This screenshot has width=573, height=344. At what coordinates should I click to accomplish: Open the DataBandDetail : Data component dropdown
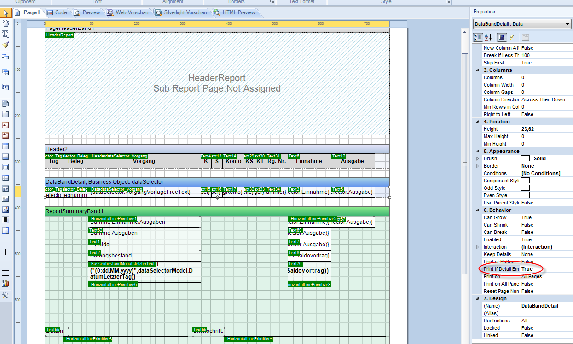(522, 24)
